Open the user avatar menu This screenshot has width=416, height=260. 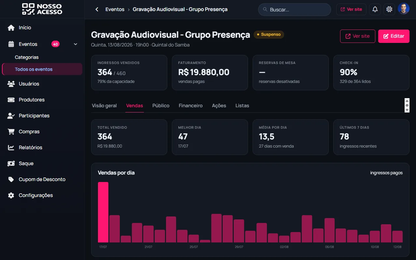point(404,9)
